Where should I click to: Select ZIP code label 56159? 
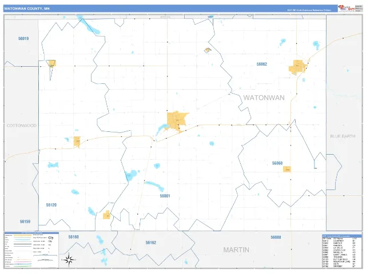pos(25,221)
